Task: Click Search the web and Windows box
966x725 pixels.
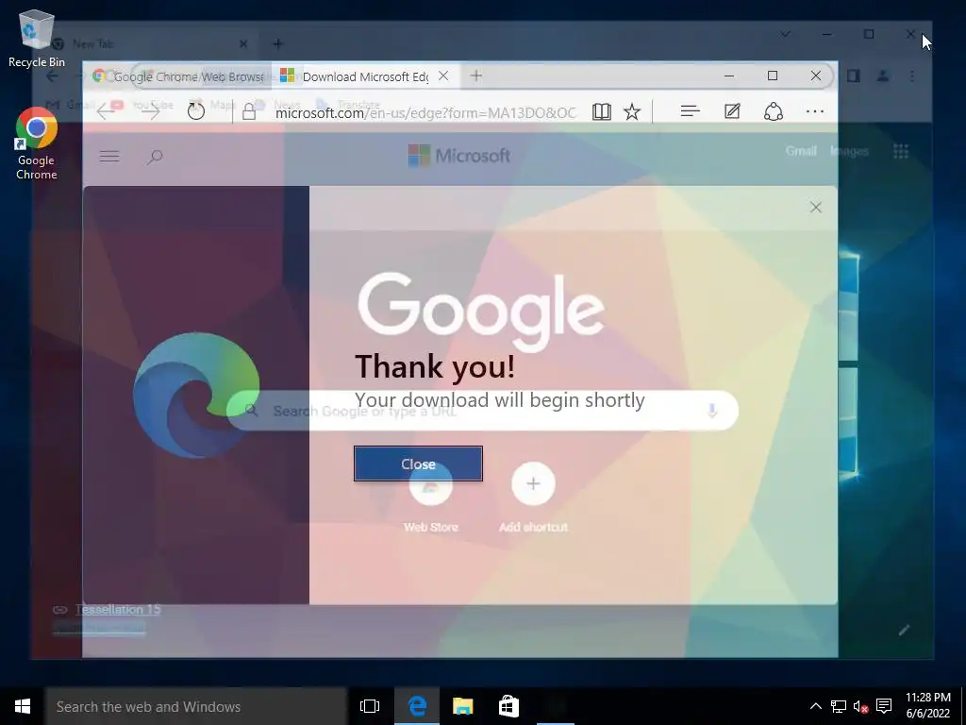Action: 196,706
